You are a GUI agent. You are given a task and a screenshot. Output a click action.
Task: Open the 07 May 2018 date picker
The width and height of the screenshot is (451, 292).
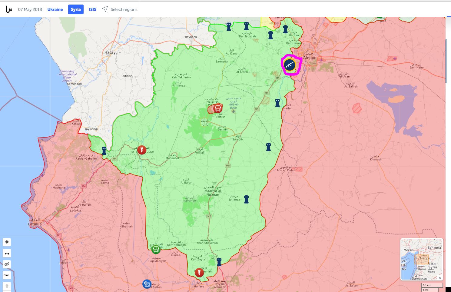click(x=30, y=9)
